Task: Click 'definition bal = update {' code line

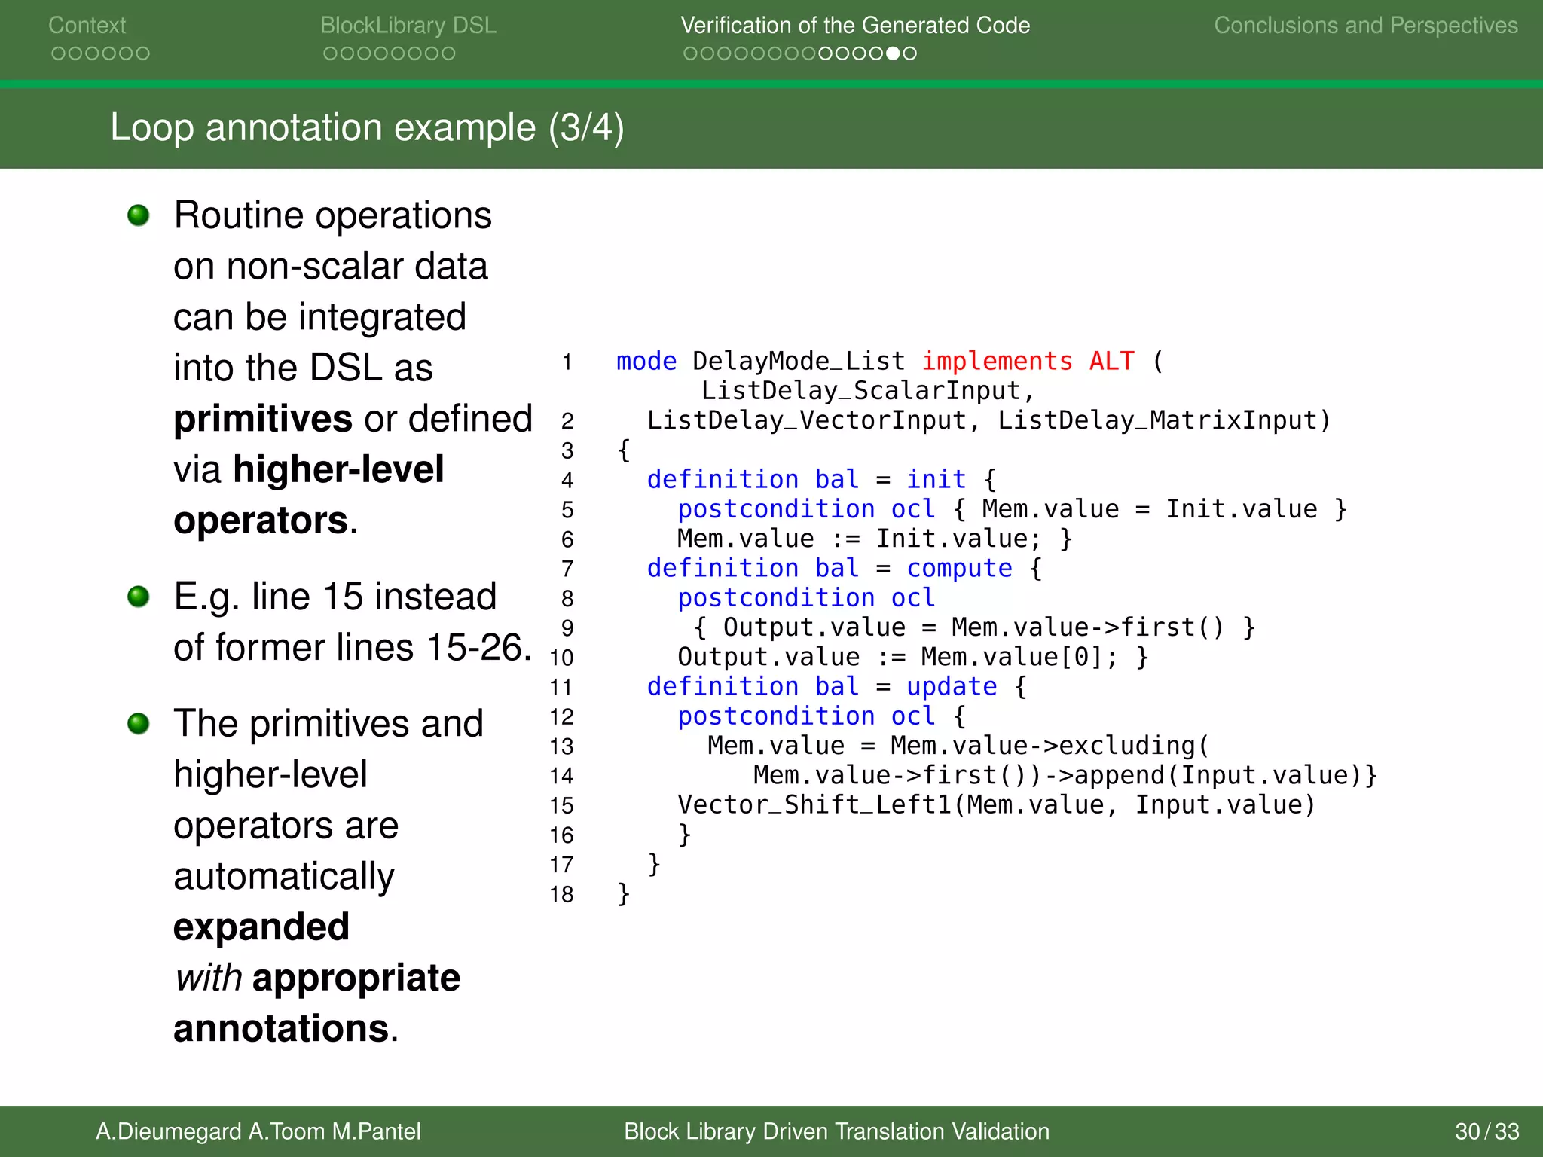Action: 837,687
